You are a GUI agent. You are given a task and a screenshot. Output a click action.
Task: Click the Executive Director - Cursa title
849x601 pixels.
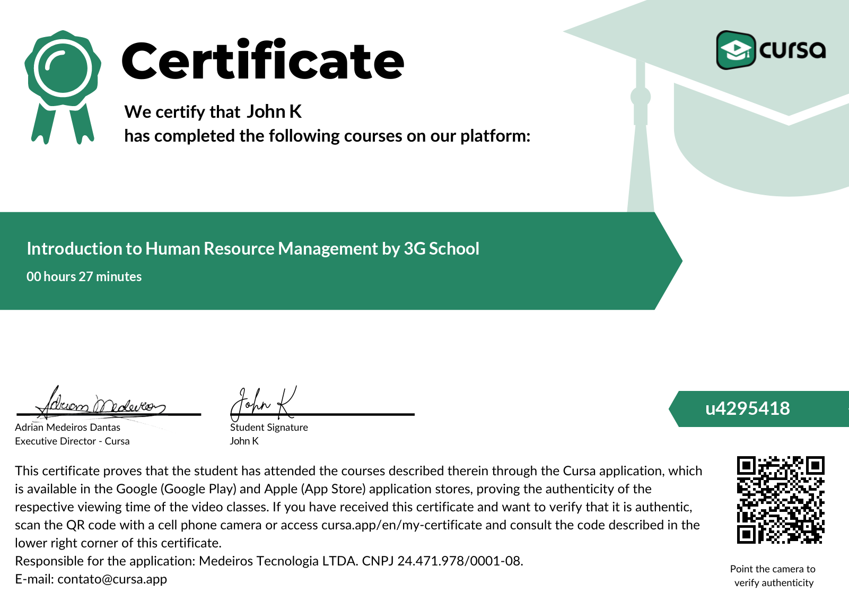pos(72,441)
